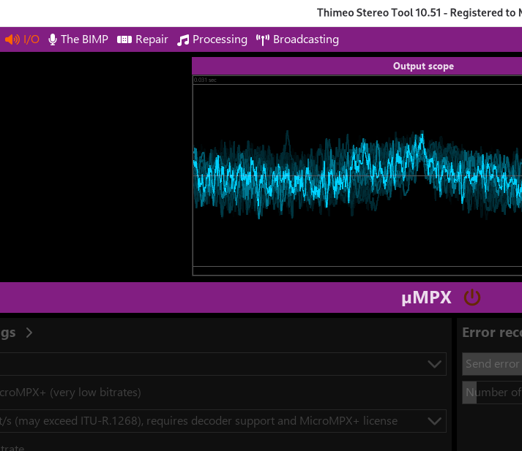Click the Broadcasting antenna icon
This screenshot has height=451, width=522.
tap(263, 39)
